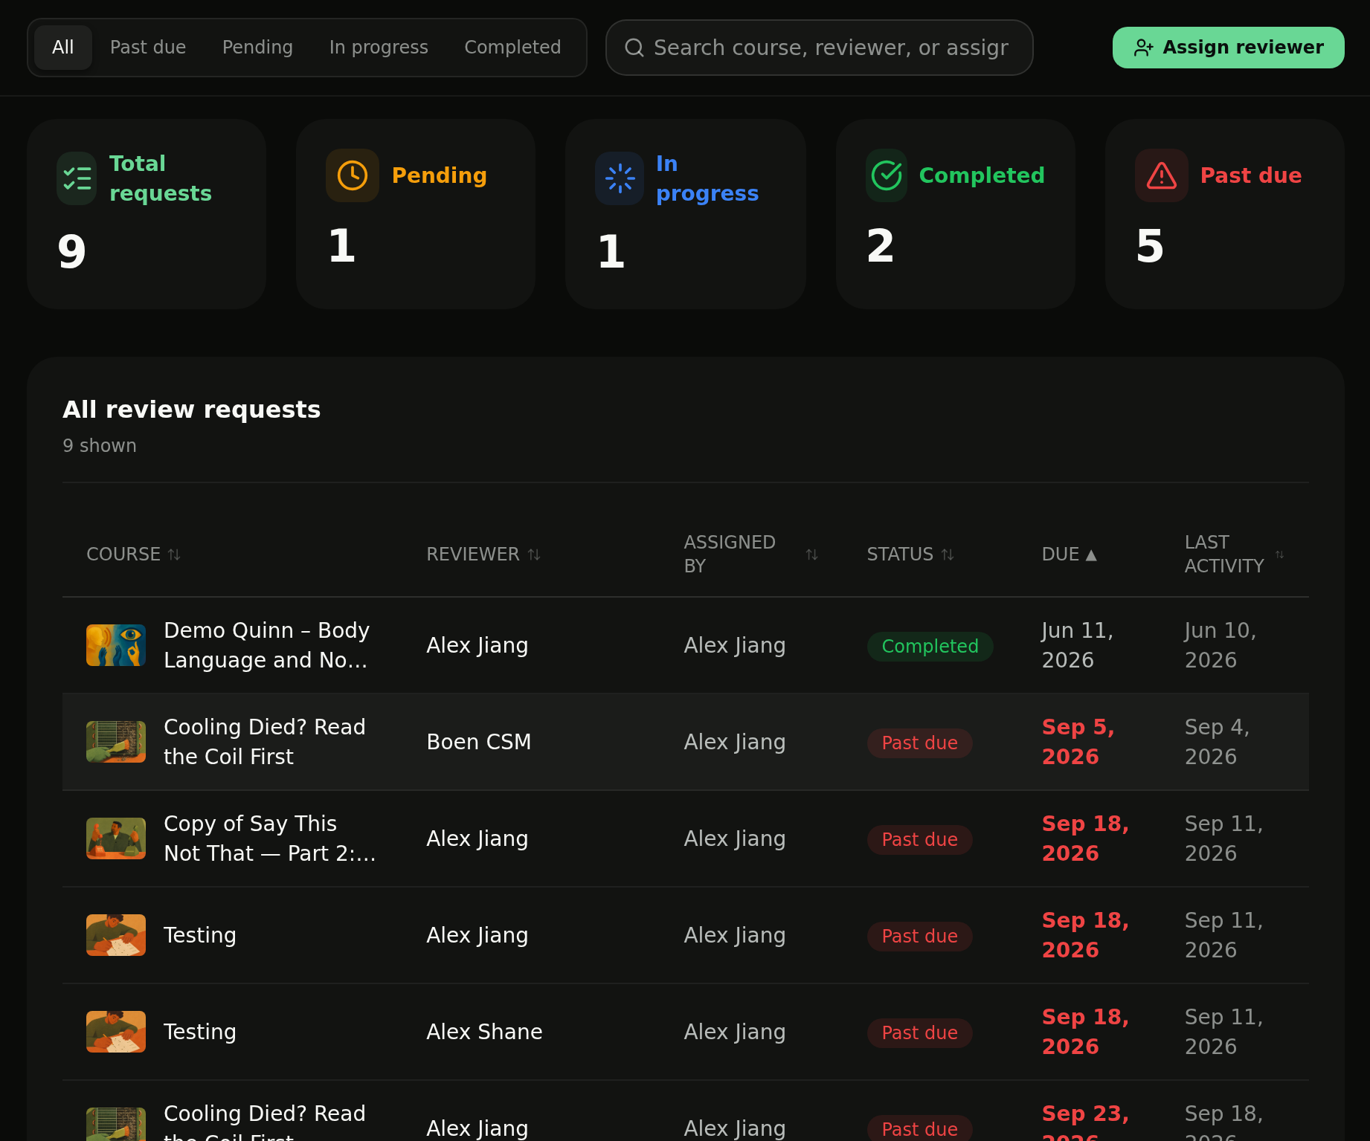Click the In progress spinner icon
The width and height of the screenshot is (1370, 1141).
coord(620,178)
